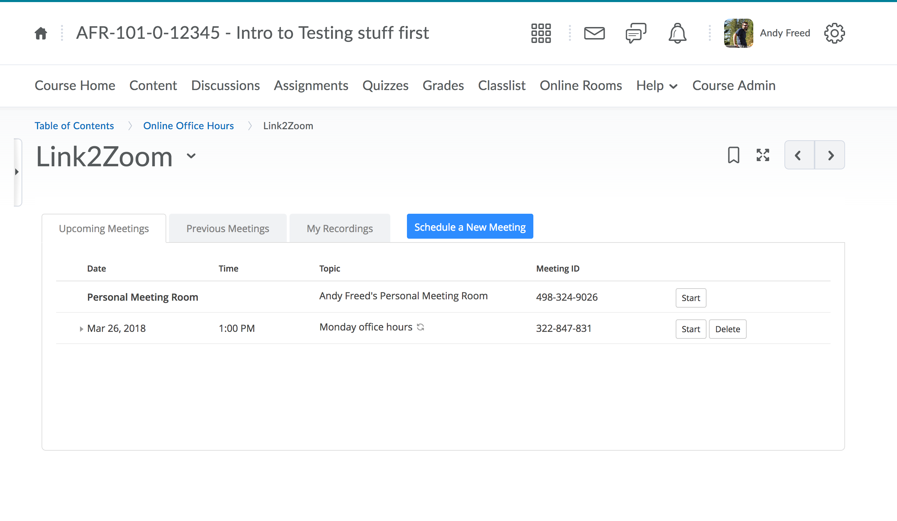
Task: Go to the home icon in header
Action: click(x=41, y=34)
